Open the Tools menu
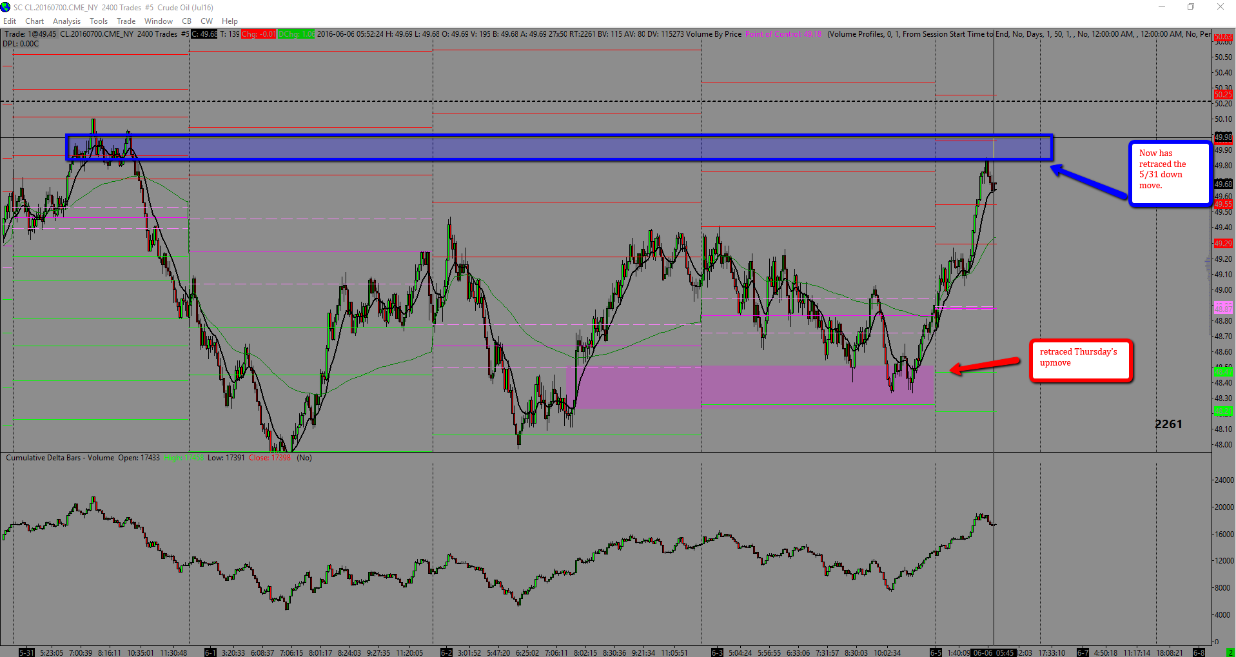The height and width of the screenshot is (657, 1236). click(99, 21)
